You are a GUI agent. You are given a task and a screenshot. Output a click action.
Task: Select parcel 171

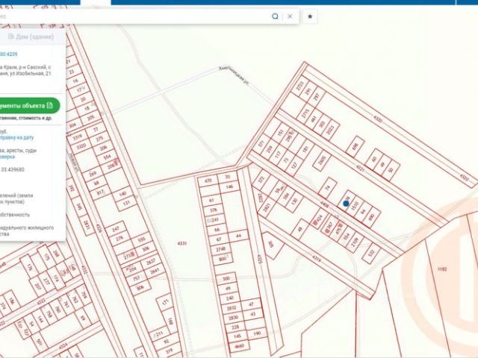[x=166, y=303]
